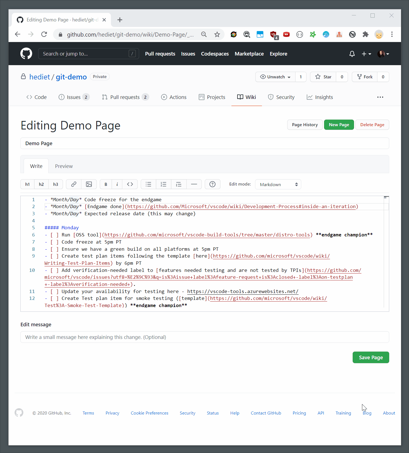Open the hediet owner link
The width and height of the screenshot is (409, 453).
point(40,77)
